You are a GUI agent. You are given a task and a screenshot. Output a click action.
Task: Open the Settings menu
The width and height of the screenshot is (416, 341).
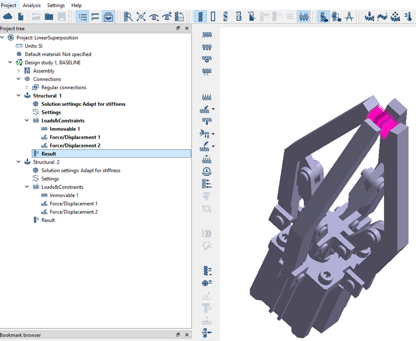click(x=56, y=5)
